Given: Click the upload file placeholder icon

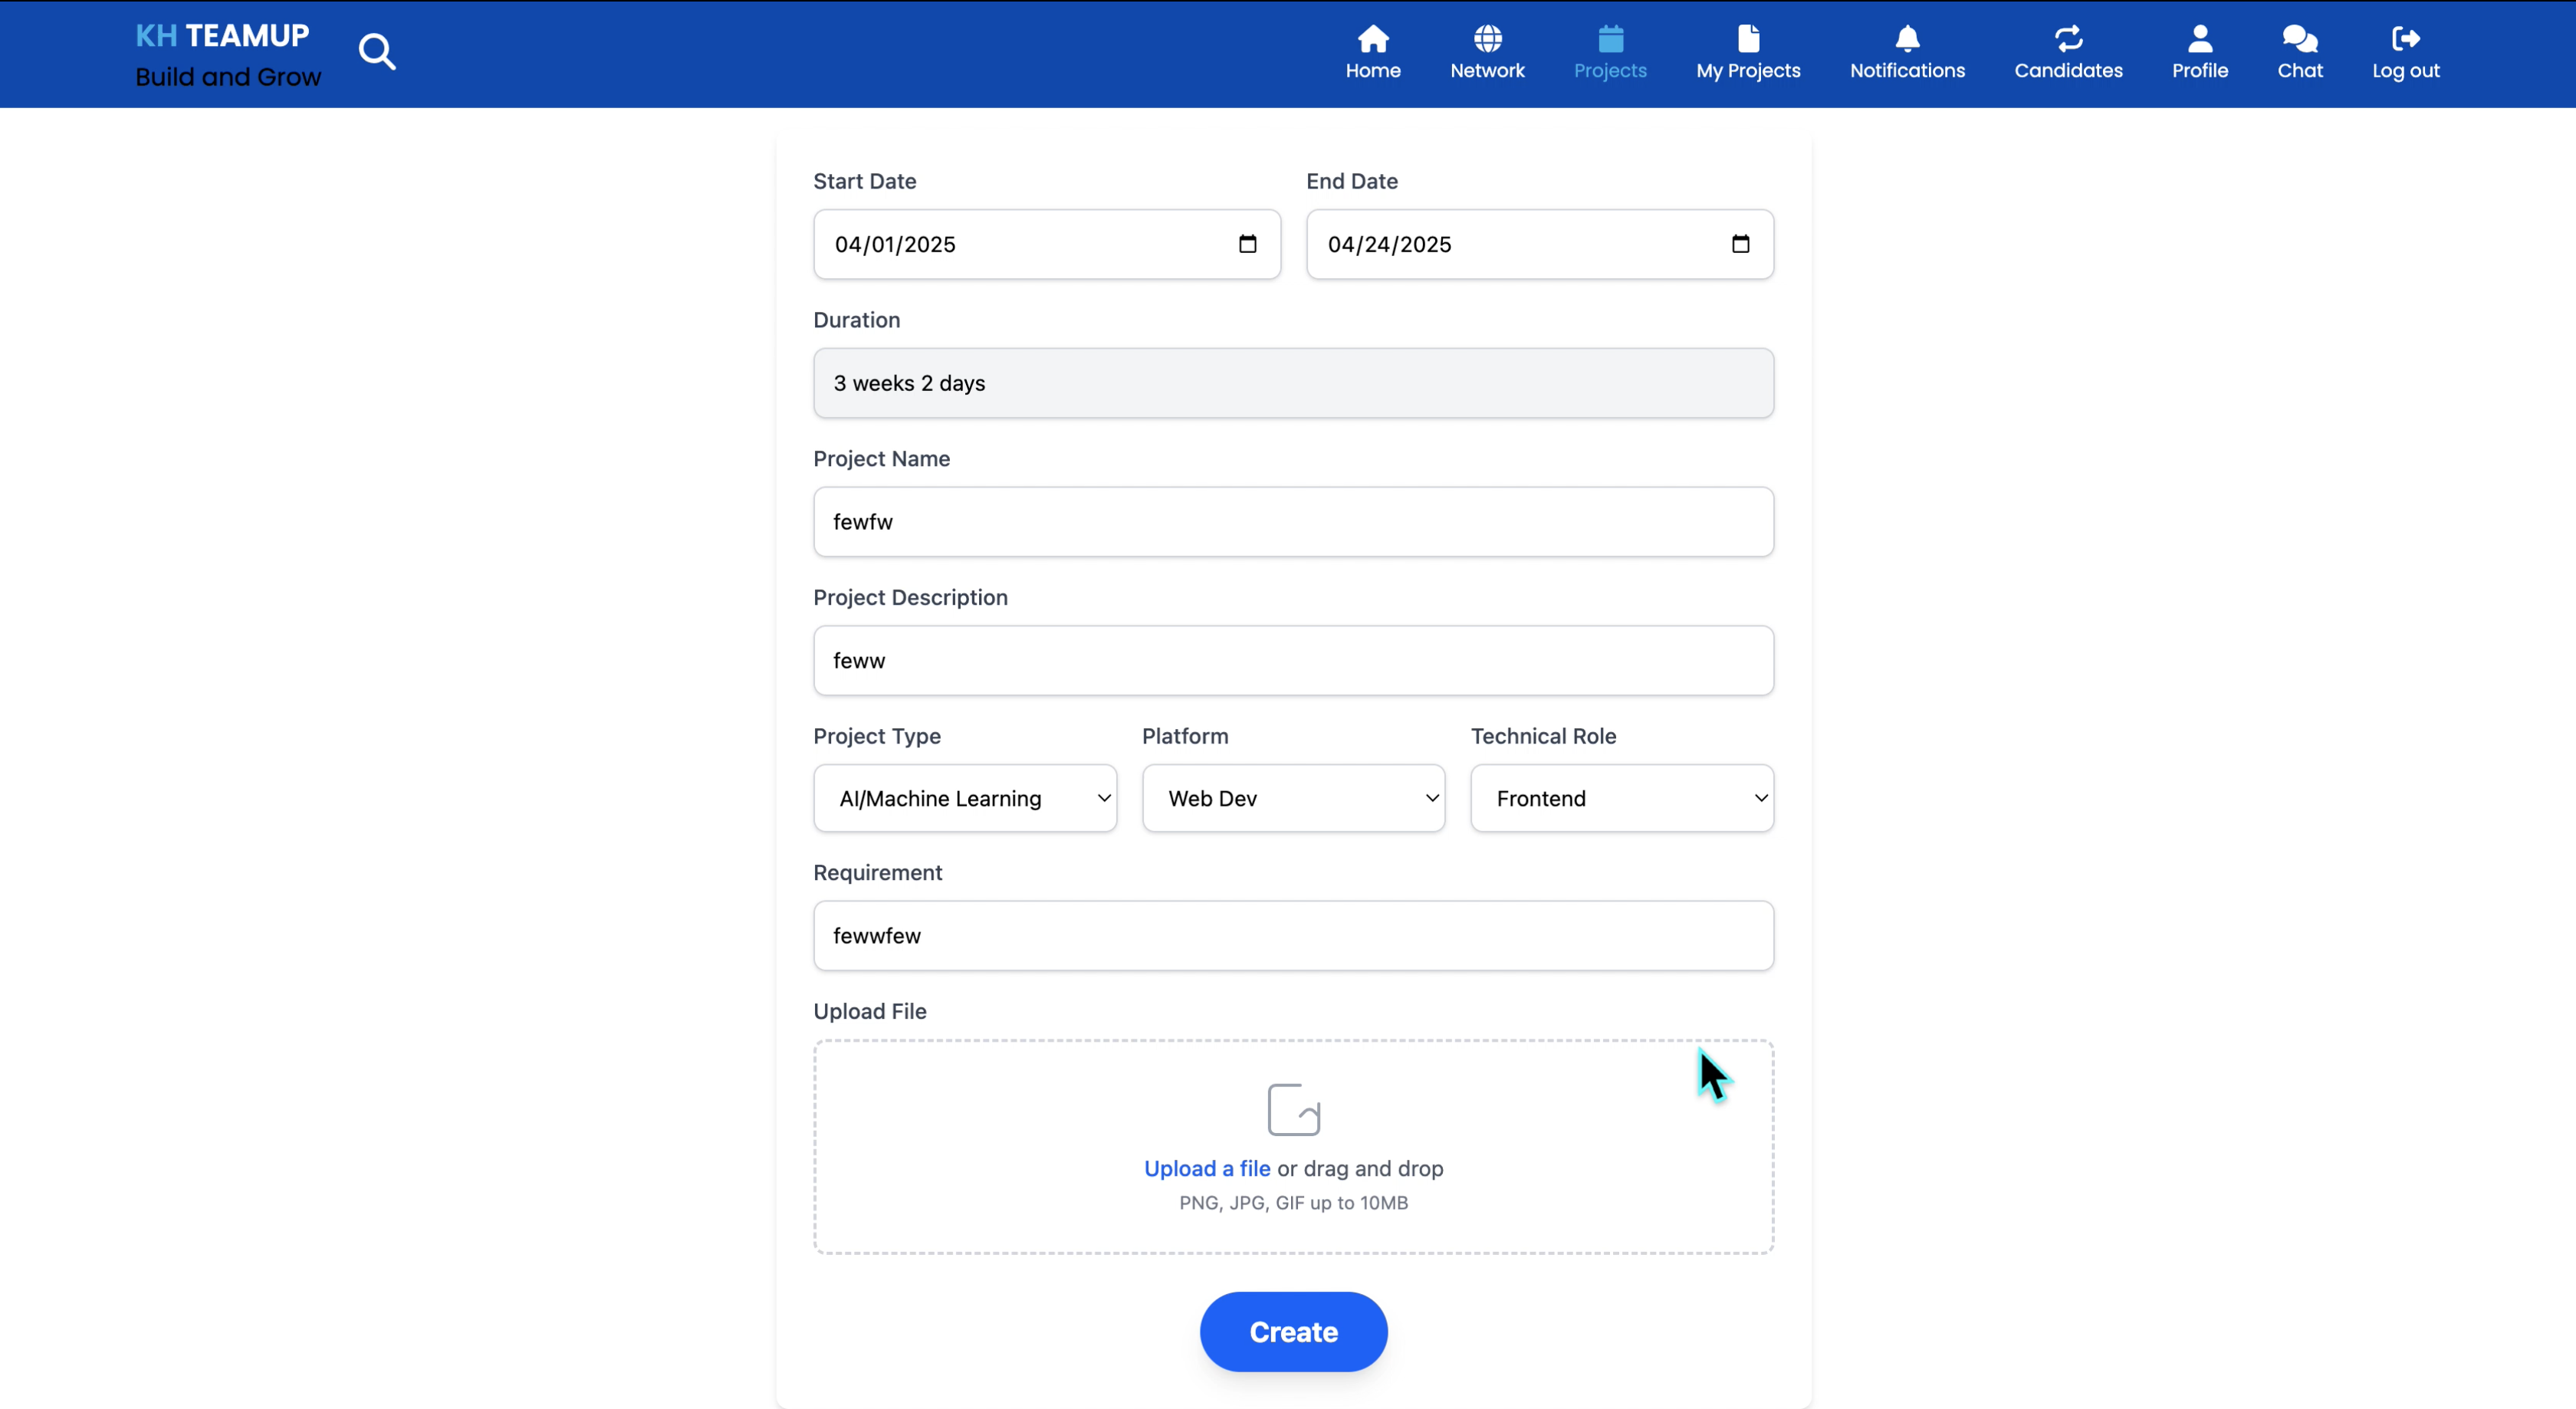Looking at the screenshot, I should pyautogui.click(x=1293, y=1109).
